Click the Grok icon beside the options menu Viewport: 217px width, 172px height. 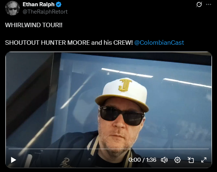click(199, 4)
